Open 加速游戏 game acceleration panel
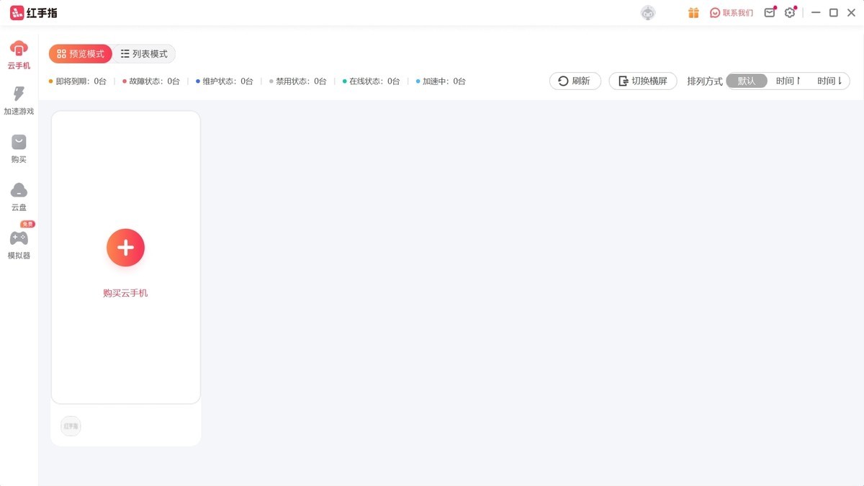The height and width of the screenshot is (486, 864). click(18, 101)
